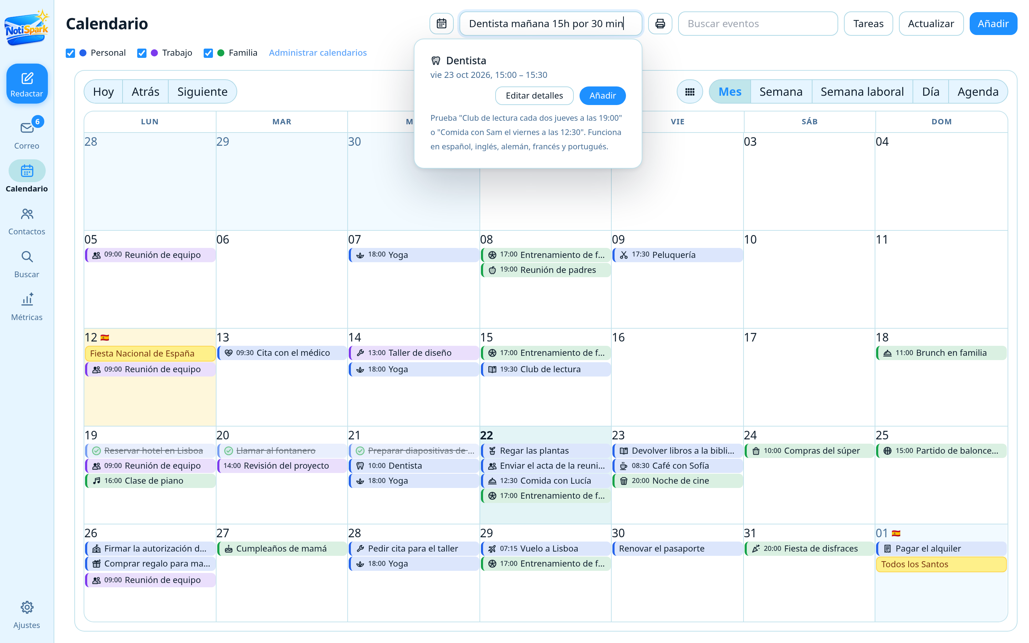Click the grid view icon button
Screen dimensions: 1029x643
pyautogui.click(x=690, y=91)
